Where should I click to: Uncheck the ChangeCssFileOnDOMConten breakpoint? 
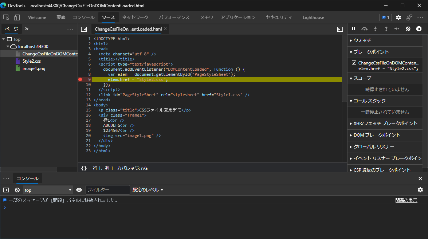[x=353, y=62]
